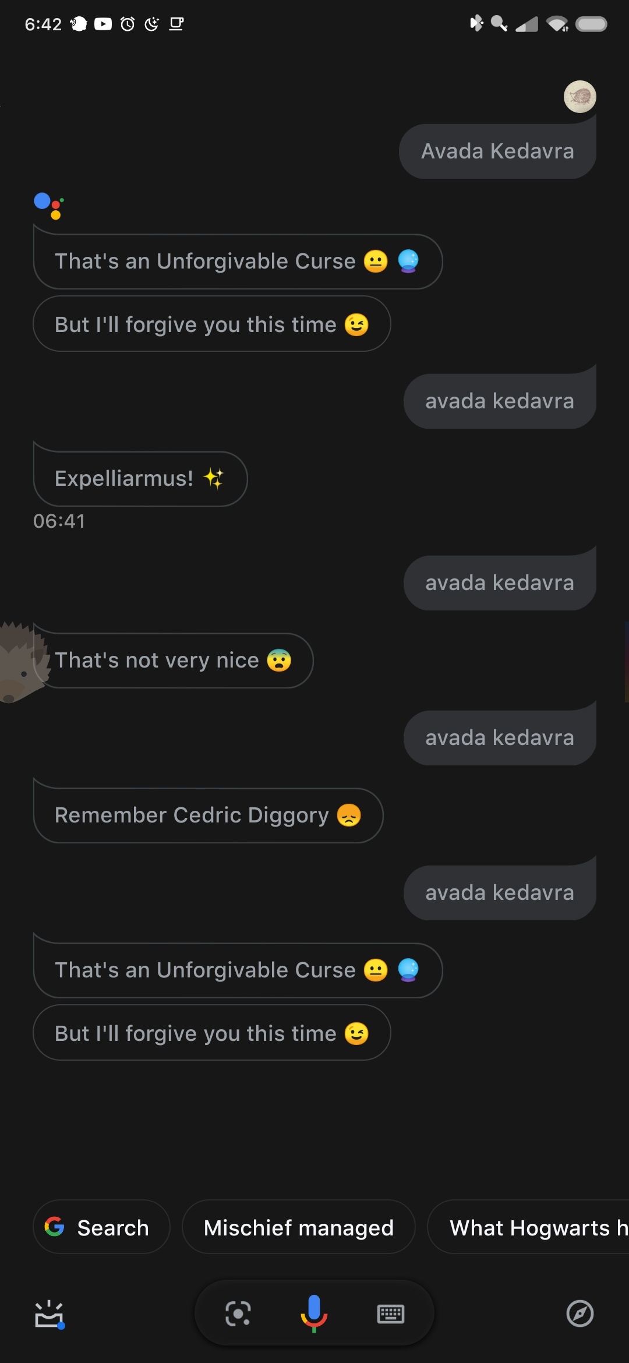The height and width of the screenshot is (1363, 629).
Task: Tap the first Avada Kedavra message
Action: pos(497,151)
